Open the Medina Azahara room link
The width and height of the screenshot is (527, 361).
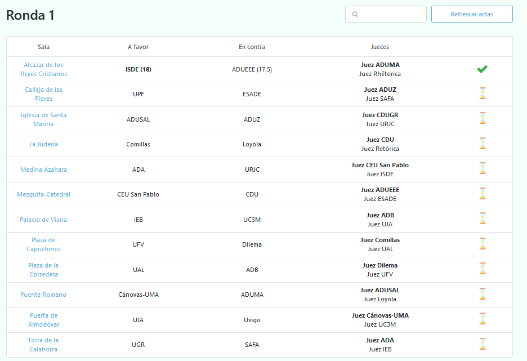pyautogui.click(x=43, y=170)
